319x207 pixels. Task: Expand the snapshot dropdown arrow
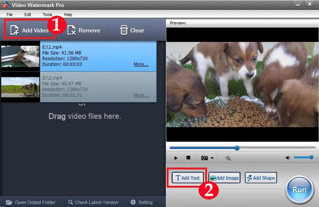212,158
